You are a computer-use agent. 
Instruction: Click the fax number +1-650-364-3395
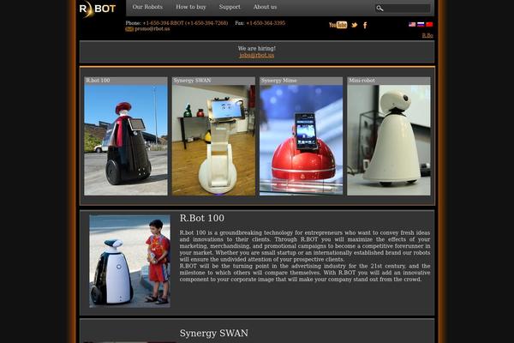click(266, 23)
